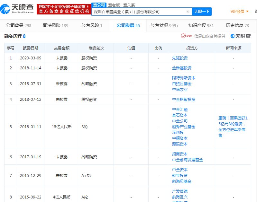Open investor link 金雅福投资

[x=182, y=68]
